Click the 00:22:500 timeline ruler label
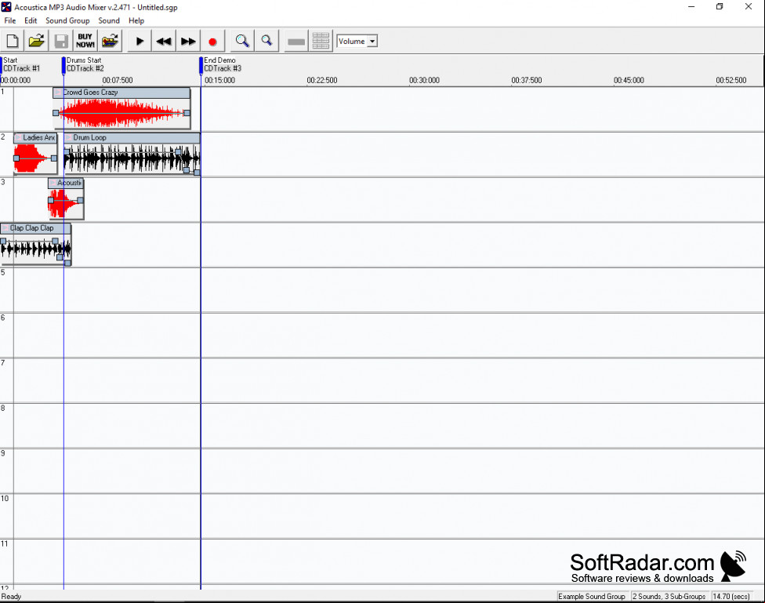This screenshot has width=765, height=603. [x=322, y=81]
